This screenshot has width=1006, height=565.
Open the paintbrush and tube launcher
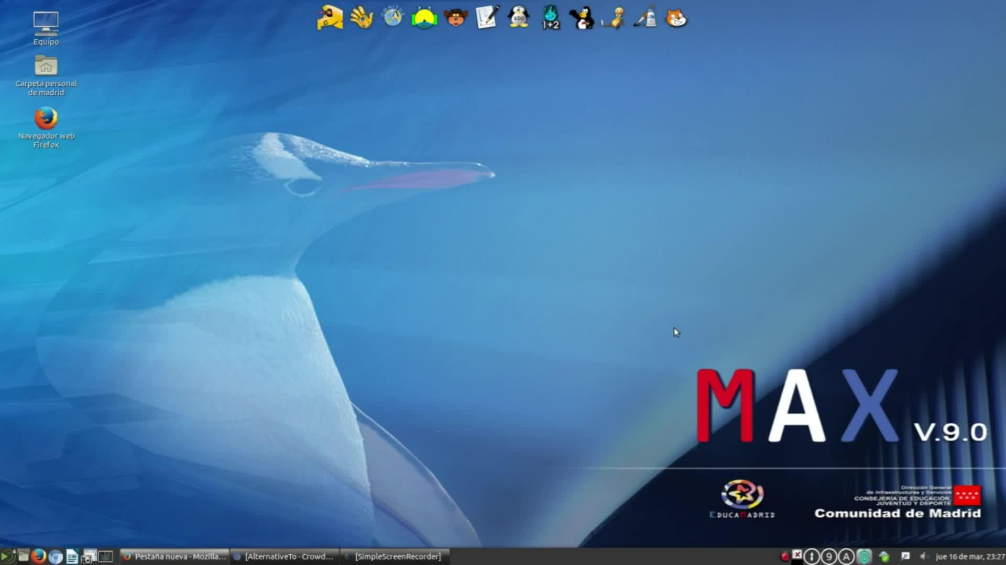645,18
